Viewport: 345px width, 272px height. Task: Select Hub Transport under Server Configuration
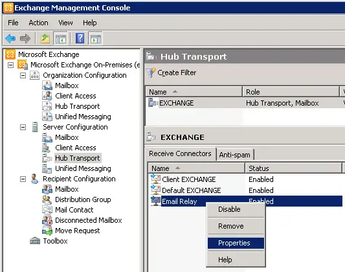pyautogui.click(x=78, y=158)
